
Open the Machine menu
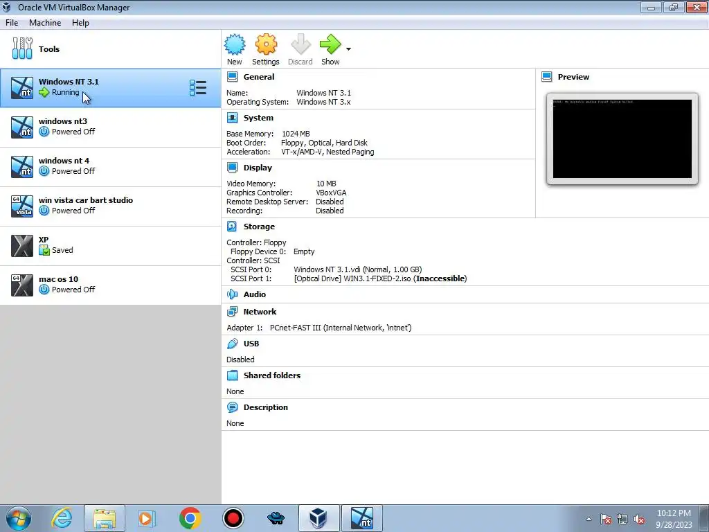point(45,23)
